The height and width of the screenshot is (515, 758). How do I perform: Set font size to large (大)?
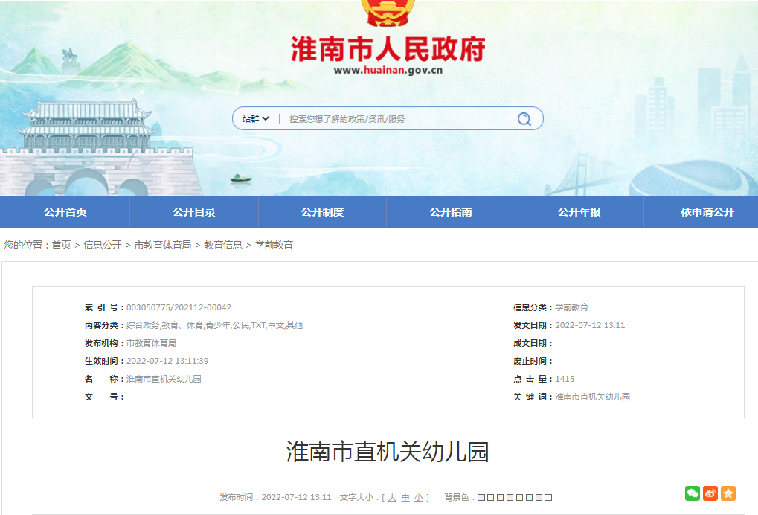point(392,498)
